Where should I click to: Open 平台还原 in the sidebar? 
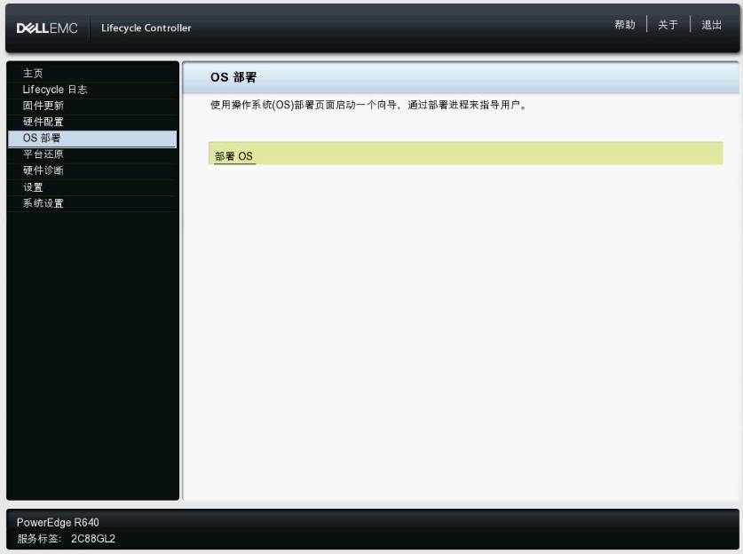[x=43, y=154]
